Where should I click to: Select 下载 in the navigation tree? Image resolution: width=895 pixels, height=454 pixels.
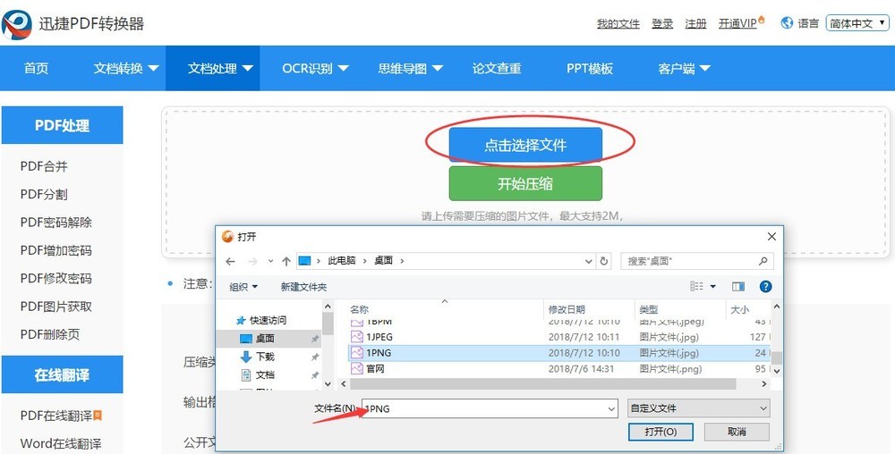pyautogui.click(x=265, y=357)
